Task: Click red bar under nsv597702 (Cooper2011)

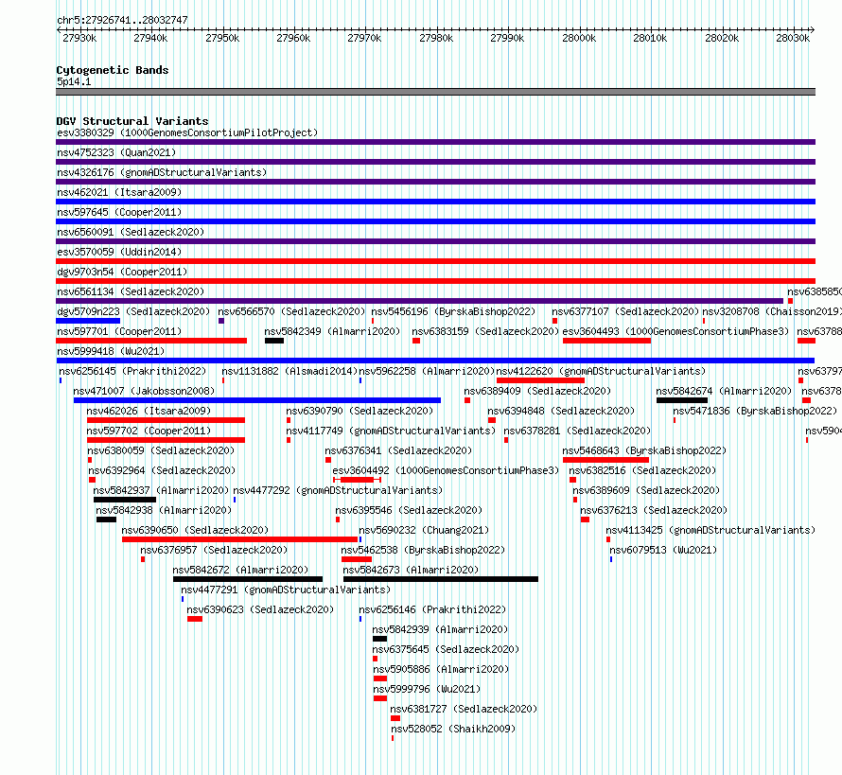Action: (166, 440)
